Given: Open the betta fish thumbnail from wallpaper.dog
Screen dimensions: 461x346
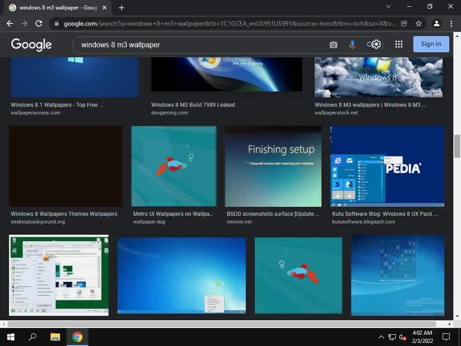Looking at the screenshot, I should tap(174, 166).
